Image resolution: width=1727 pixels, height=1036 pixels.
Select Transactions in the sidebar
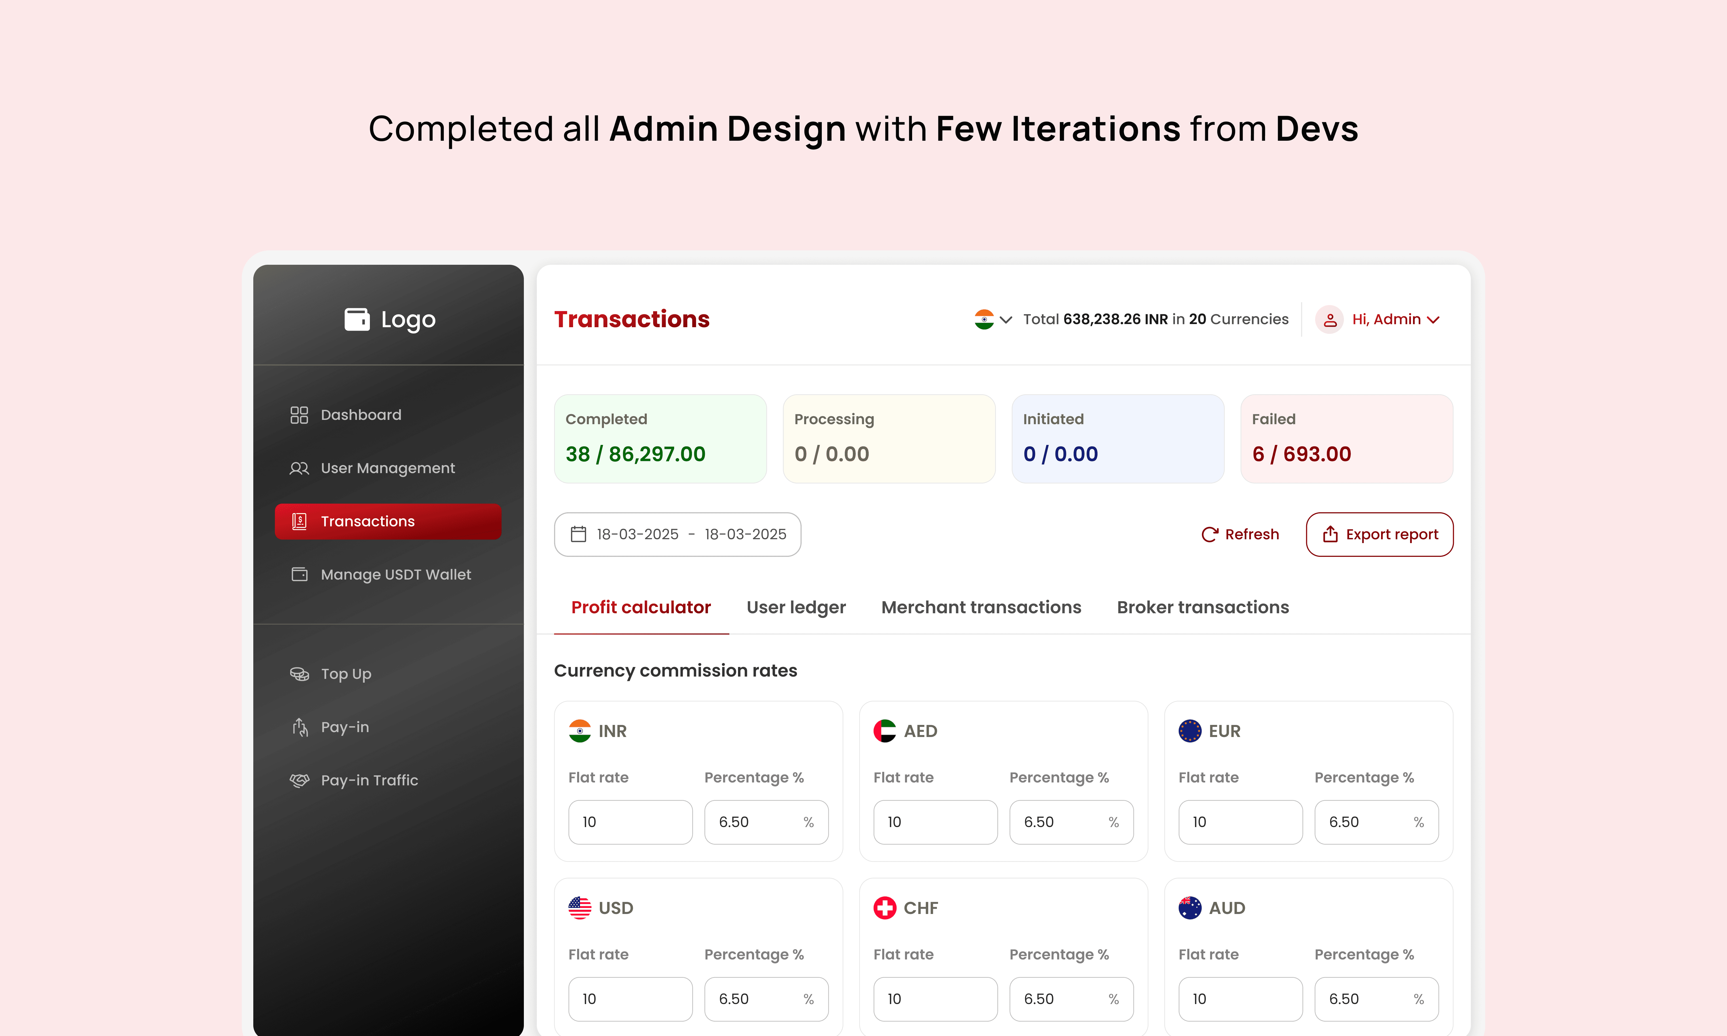coord(387,521)
